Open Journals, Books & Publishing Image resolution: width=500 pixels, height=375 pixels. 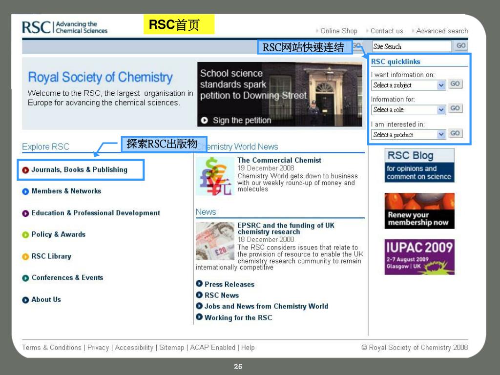(x=80, y=169)
